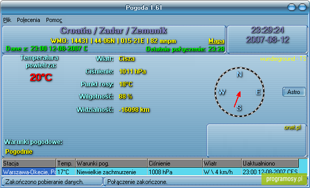Click the wind compass dial
This screenshot has height=188, width=310.
(240, 92)
